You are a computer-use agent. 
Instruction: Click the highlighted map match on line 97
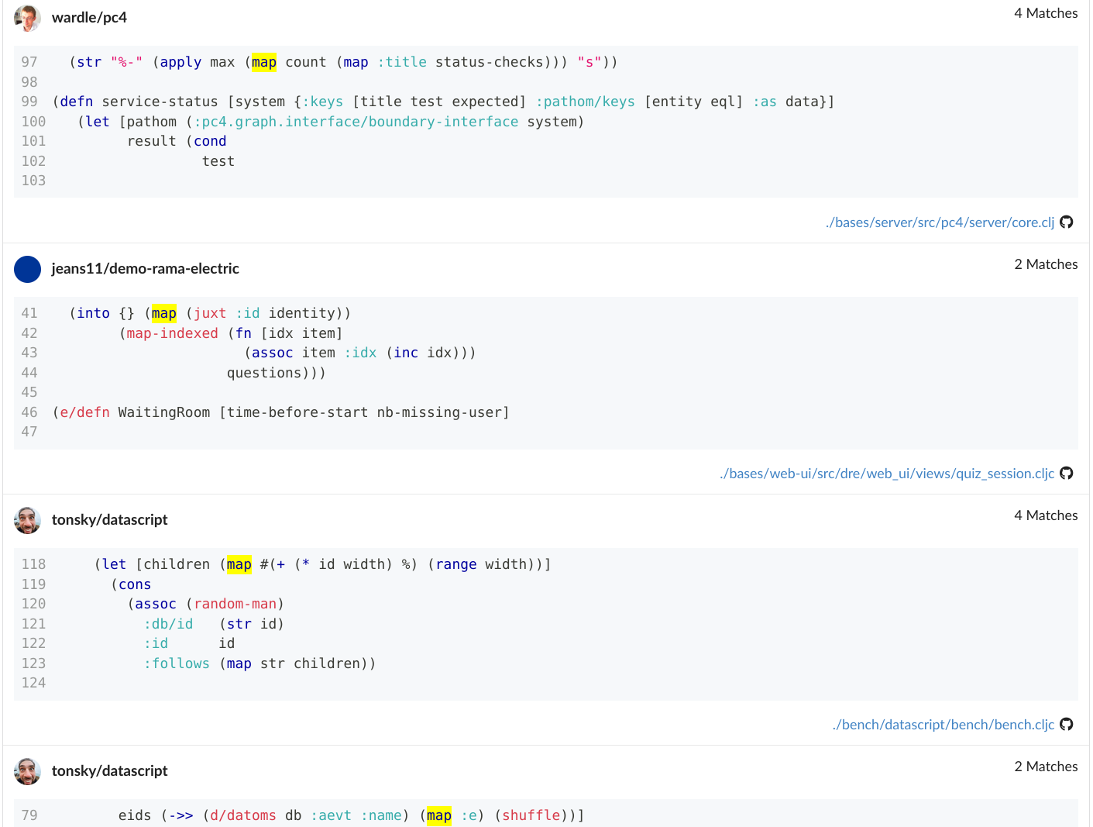[263, 62]
